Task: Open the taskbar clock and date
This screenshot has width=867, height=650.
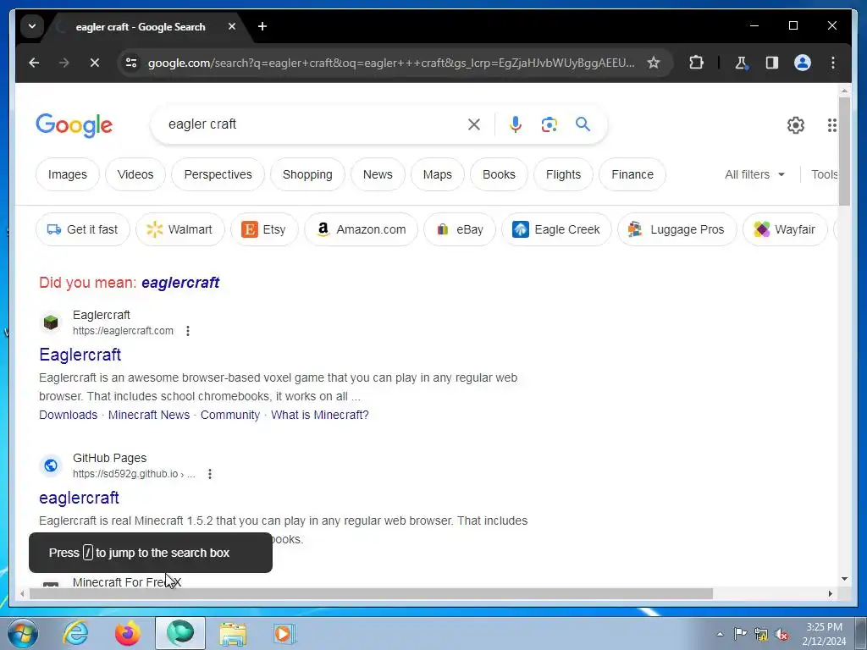Action: (824, 634)
